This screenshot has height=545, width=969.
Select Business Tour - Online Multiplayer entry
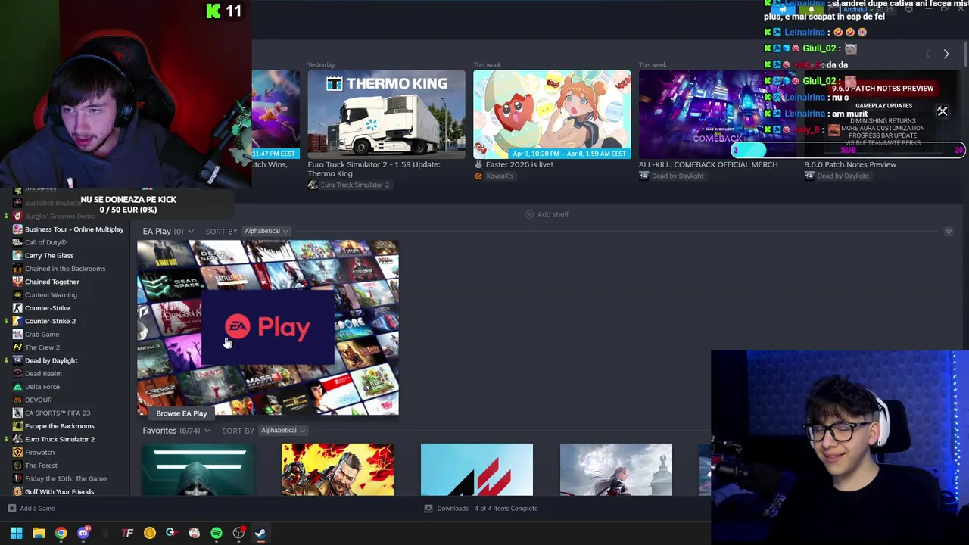[74, 229]
